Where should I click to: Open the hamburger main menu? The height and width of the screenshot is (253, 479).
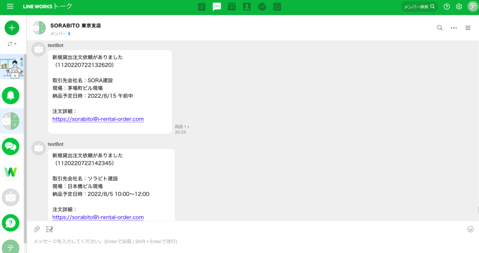click(10, 7)
